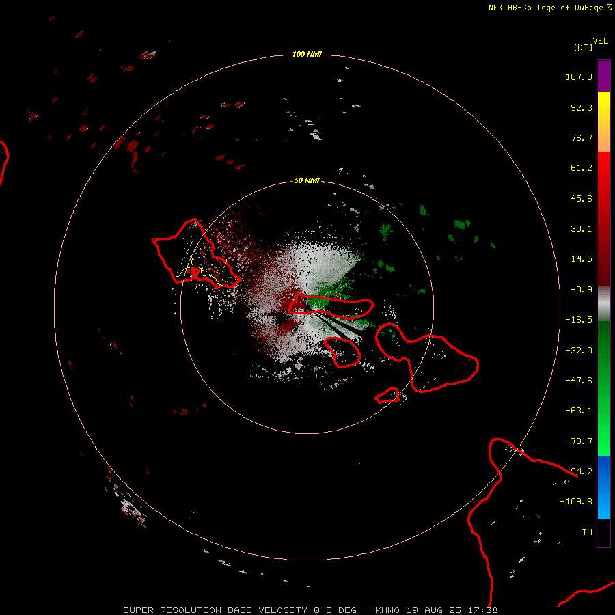Click the TH threshold label on the legend

587,532
